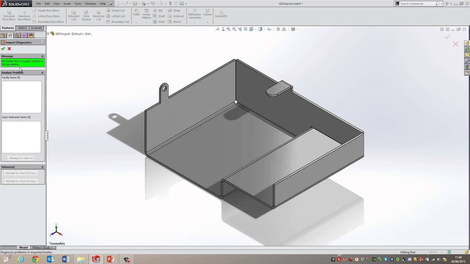Open the Search Commands dropdown arrow
The height and width of the screenshot is (264, 470).
[442, 4]
